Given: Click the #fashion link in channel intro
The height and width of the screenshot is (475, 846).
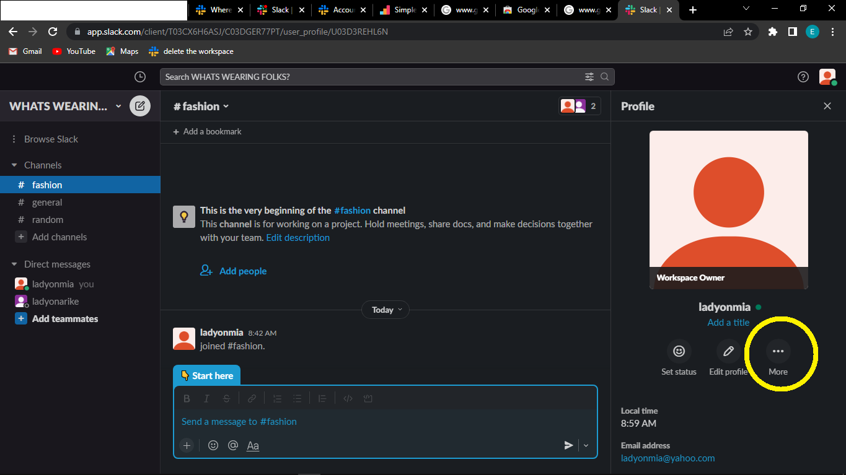Looking at the screenshot, I should tap(352, 211).
